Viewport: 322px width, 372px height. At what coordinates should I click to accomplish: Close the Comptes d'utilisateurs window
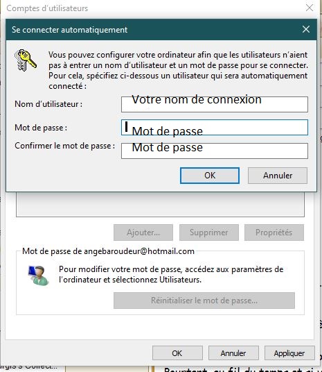(310, 8)
